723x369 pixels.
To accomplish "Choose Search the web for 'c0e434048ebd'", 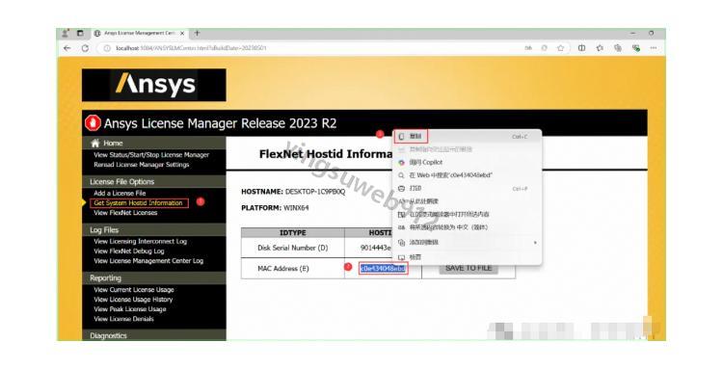I will (x=467, y=175).
